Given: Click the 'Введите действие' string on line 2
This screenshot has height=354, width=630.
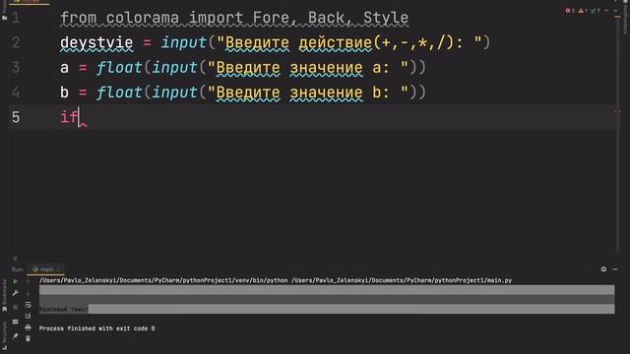Looking at the screenshot, I should pyautogui.click(x=298, y=42).
